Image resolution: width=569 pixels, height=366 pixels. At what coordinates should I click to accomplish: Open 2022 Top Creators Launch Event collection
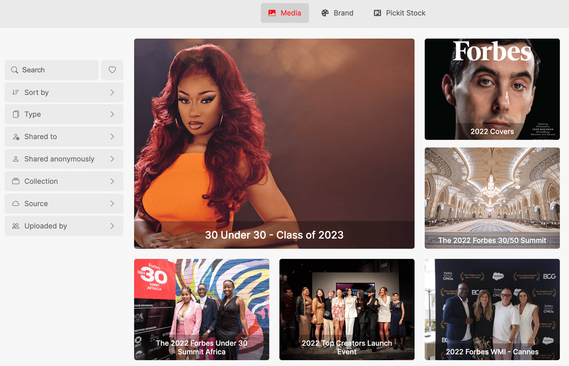click(x=347, y=309)
